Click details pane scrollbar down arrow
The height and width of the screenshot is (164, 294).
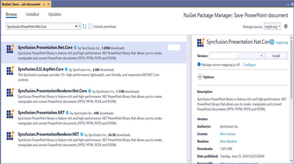click(x=292, y=161)
